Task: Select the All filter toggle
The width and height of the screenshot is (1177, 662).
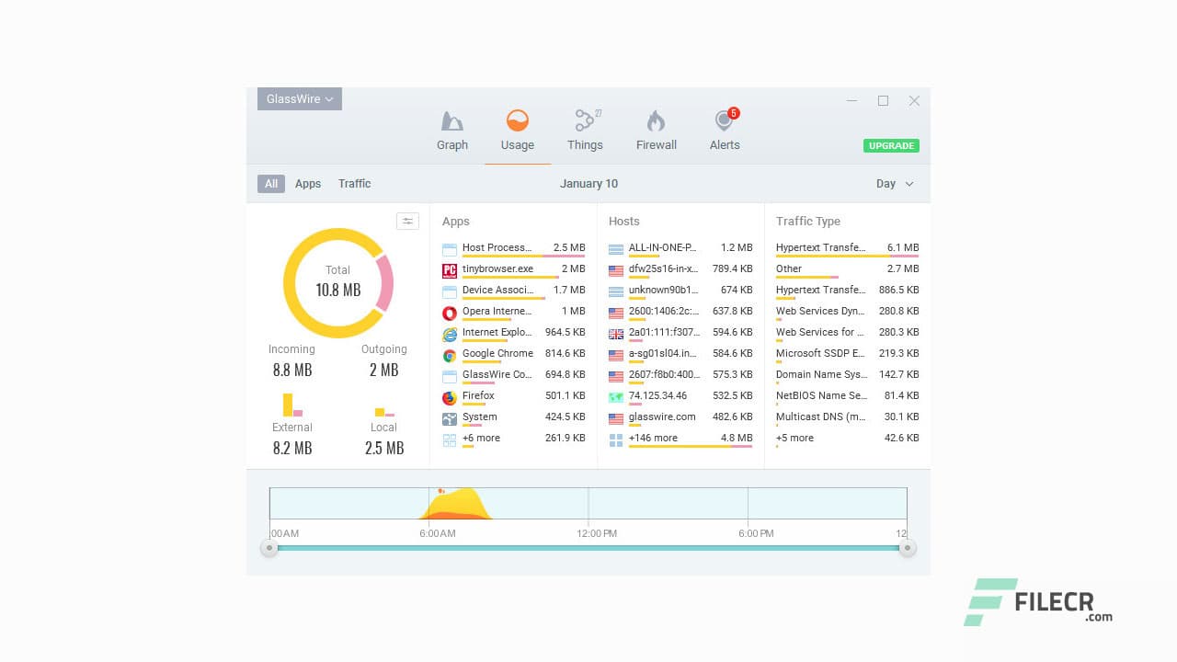Action: click(270, 183)
